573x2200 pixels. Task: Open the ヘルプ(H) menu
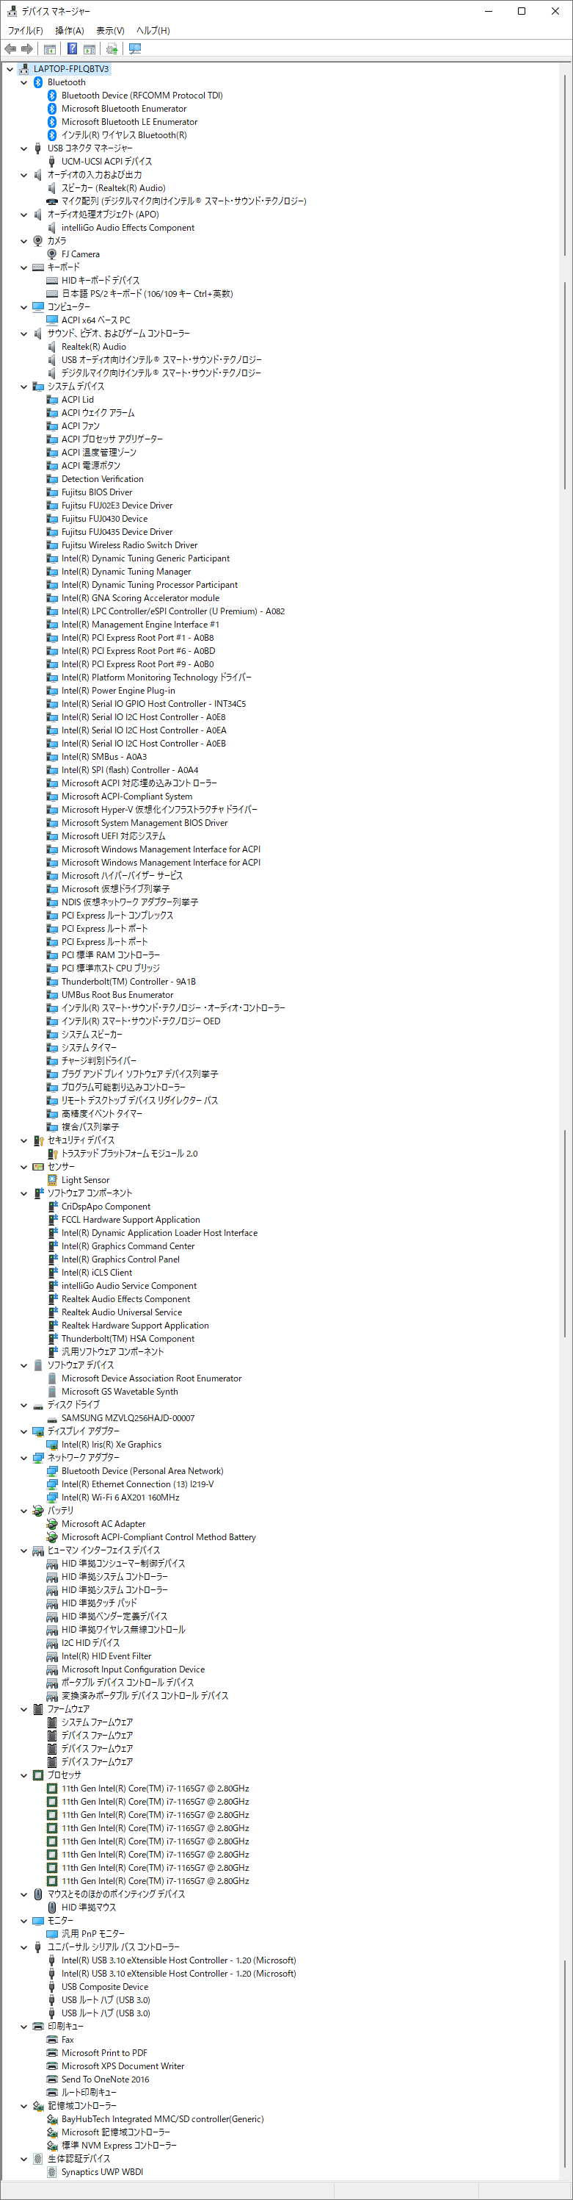(x=153, y=31)
